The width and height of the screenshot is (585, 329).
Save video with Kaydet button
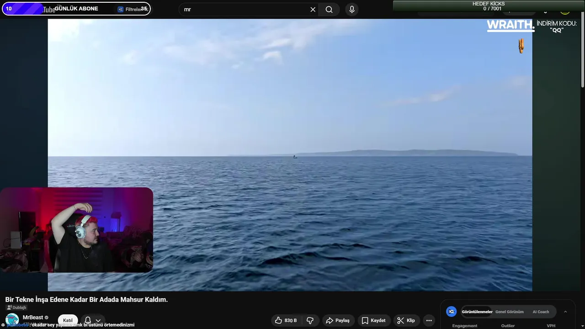[374, 320]
